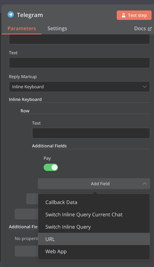Select Callback Data from the field menu
This screenshot has width=154, height=267.
click(61, 202)
